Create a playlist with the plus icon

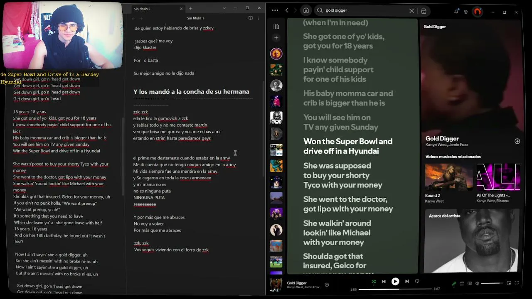coord(276,38)
